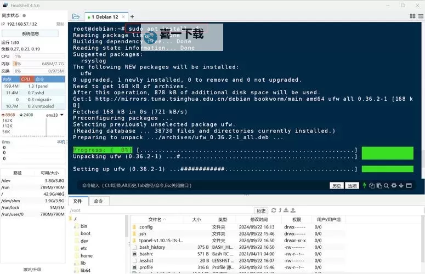This screenshot has width=425, height=274.
Task: Sort processes by CPU column
Action: [x=25, y=79]
